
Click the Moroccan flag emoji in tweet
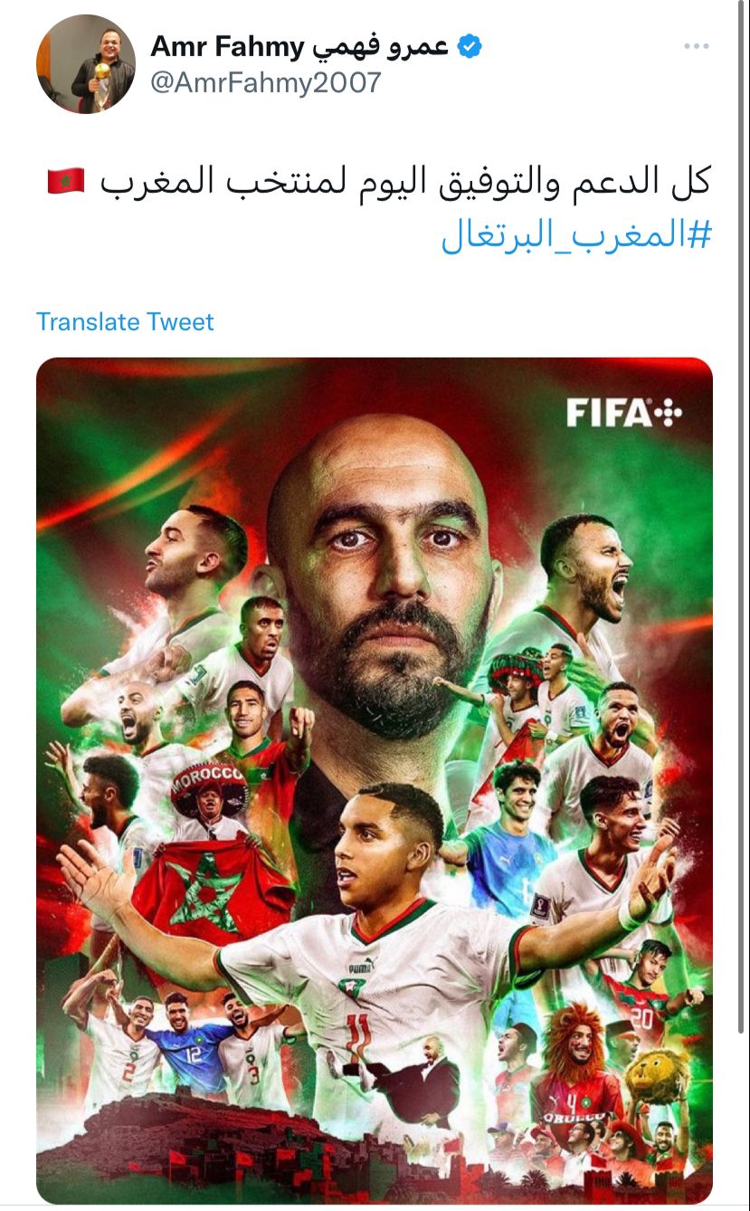click(x=66, y=182)
